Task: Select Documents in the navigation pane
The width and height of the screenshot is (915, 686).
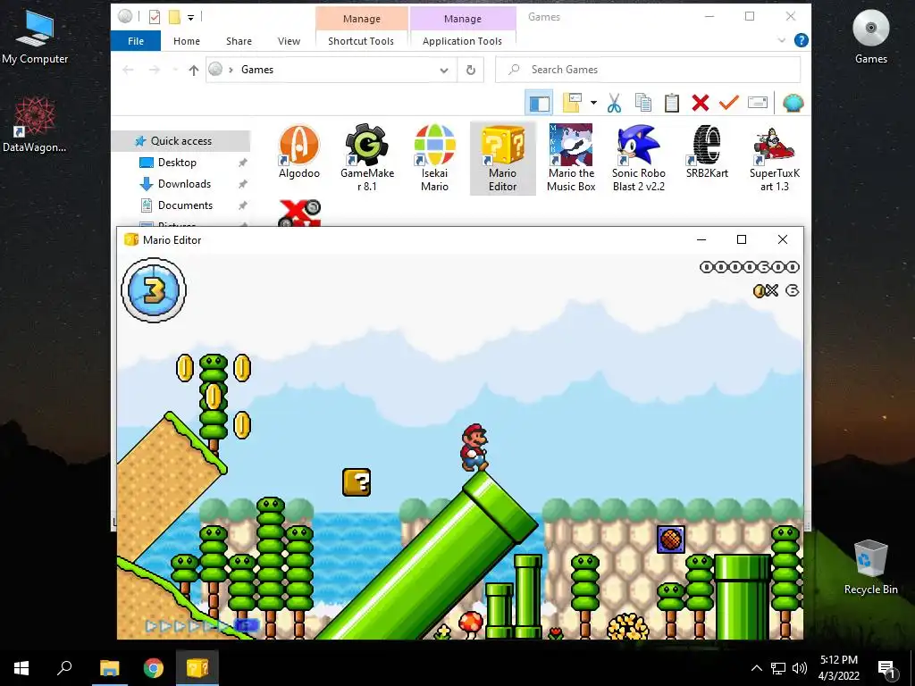Action: coord(185,205)
